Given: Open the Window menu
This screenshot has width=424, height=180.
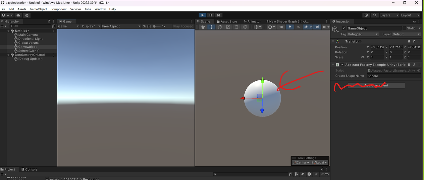Looking at the screenshot, I should (x=100, y=9).
